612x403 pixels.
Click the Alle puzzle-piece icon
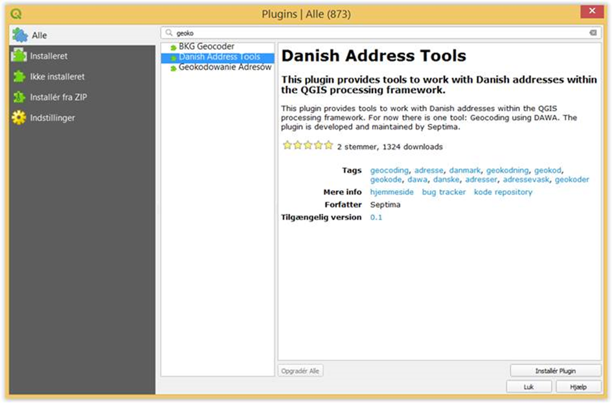pyautogui.click(x=19, y=35)
